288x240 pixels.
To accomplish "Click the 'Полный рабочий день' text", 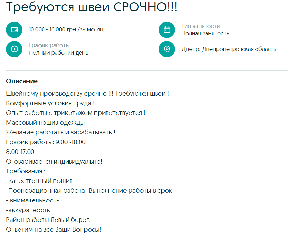I will [58, 53].
